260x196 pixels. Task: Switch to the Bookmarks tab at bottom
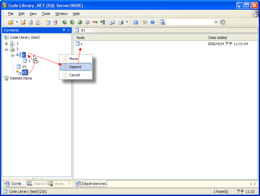pos(57,184)
